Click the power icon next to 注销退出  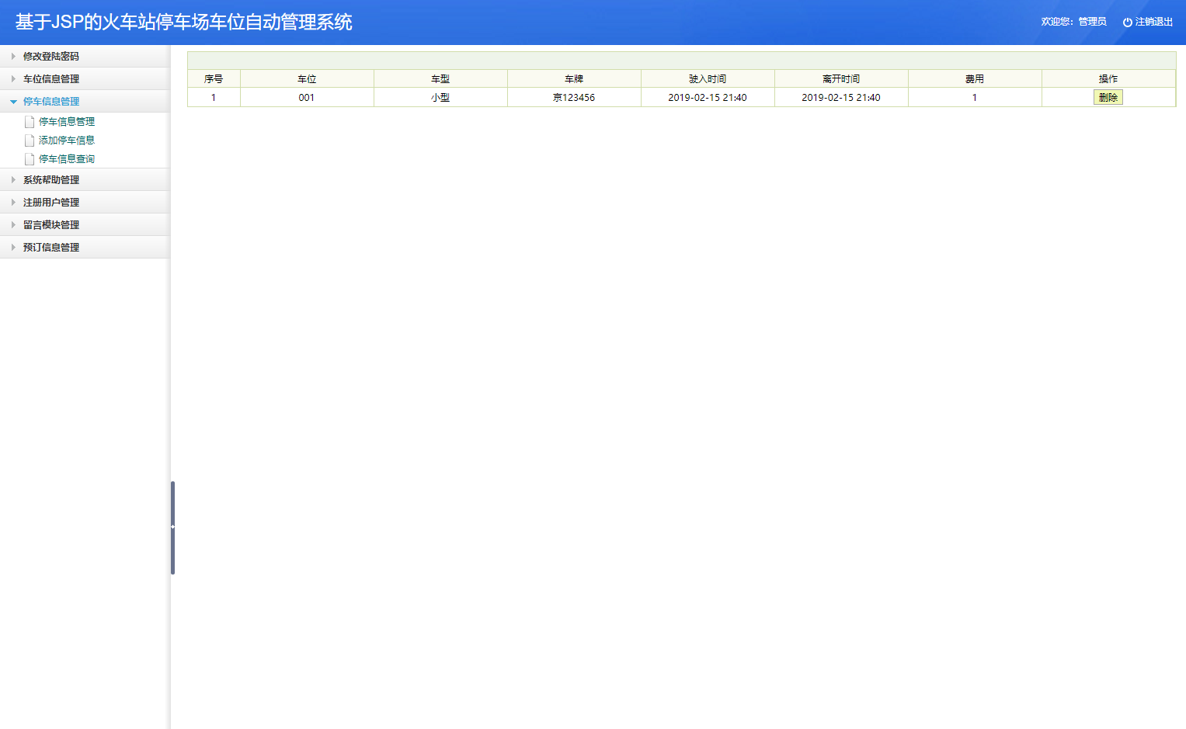(x=1127, y=21)
